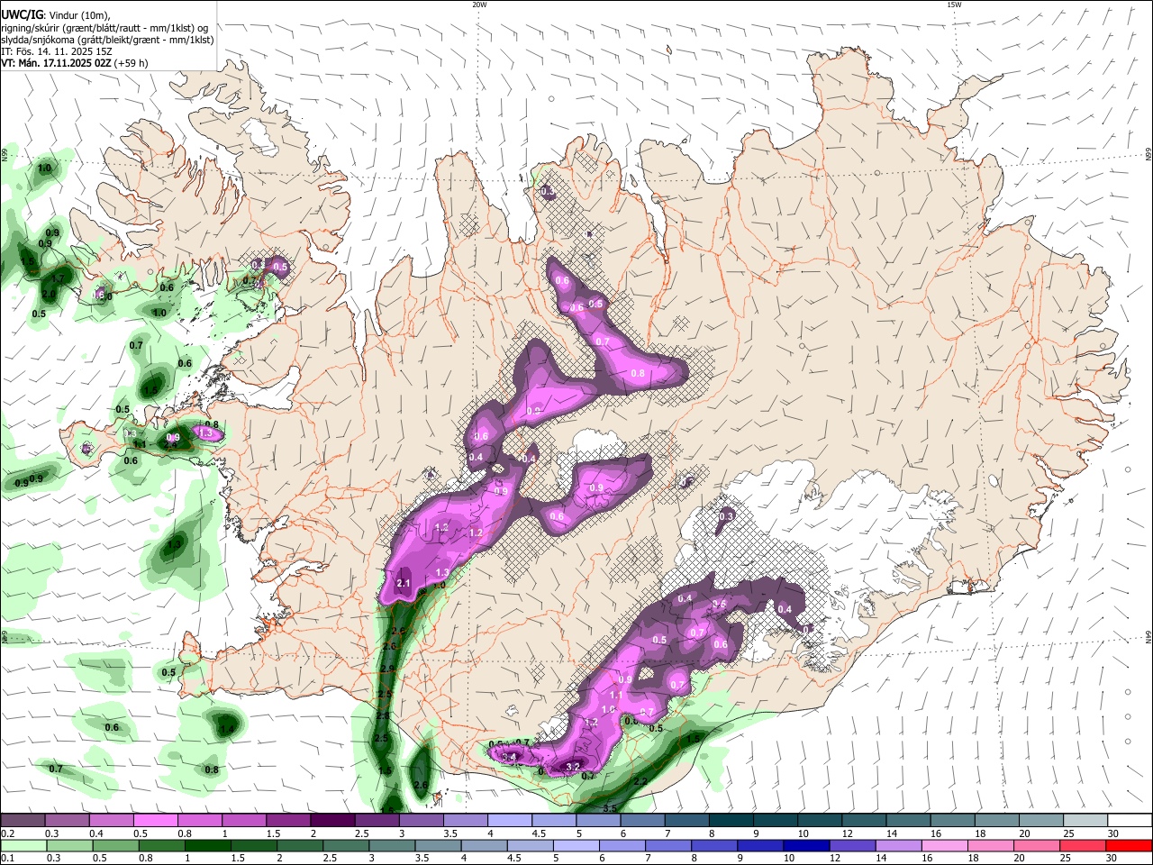
Task: Pick the grey-purple 0.2 swatch in the top legend row
Action: [x=23, y=821]
